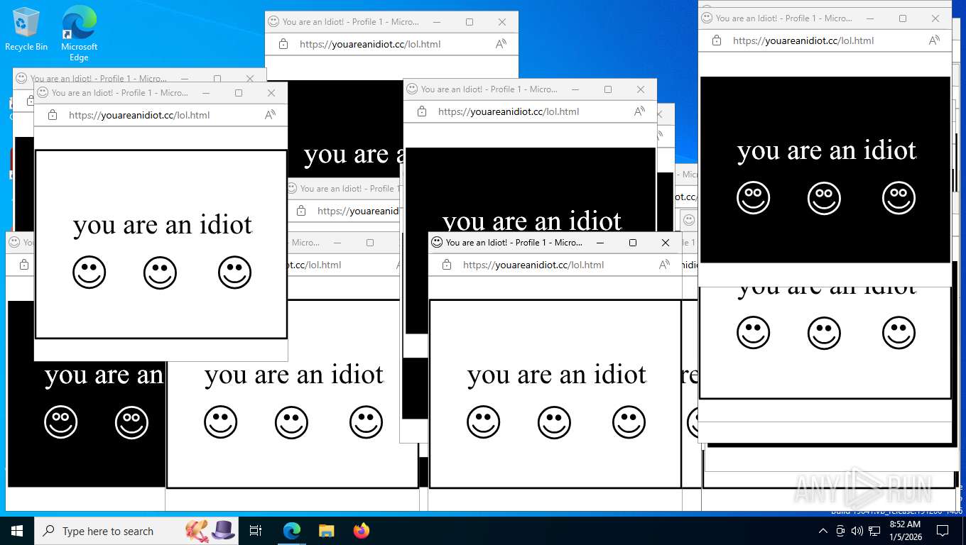Minimize the left white-page window
Screen dimensions: 966x545
click(206, 93)
